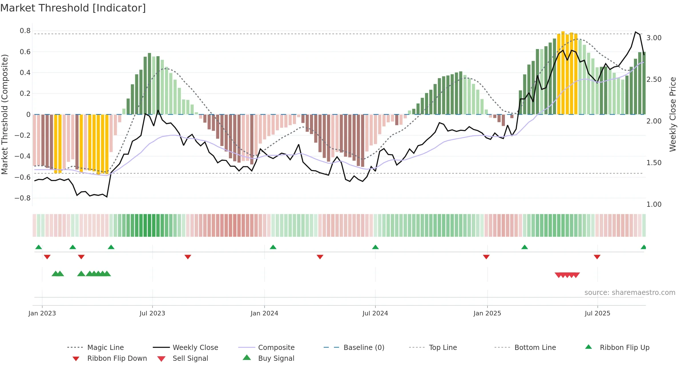Click the 1.00 right axis price label
Viewport: 685px width, 385px height.
tap(654, 204)
